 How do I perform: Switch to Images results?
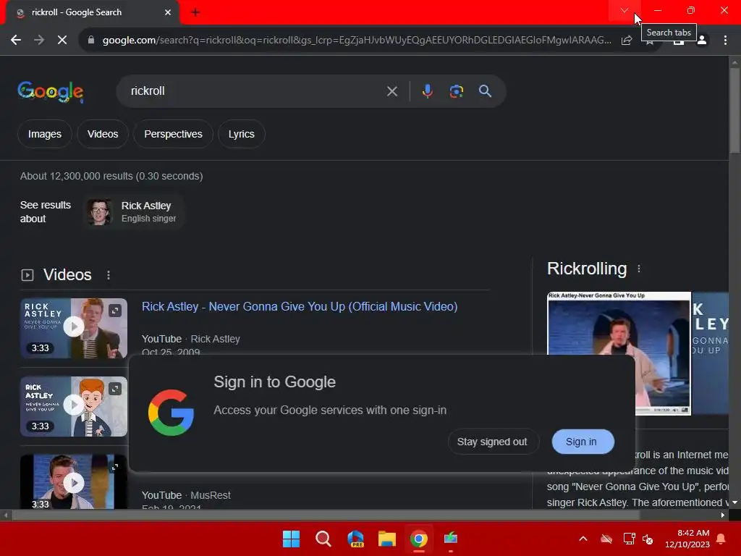44,134
